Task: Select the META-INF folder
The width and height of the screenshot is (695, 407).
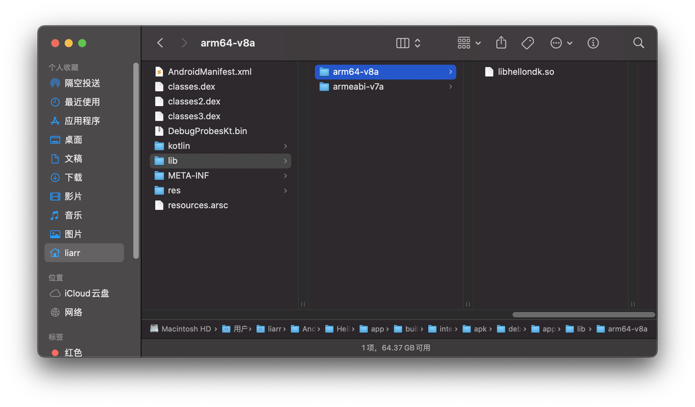Action: (220, 176)
